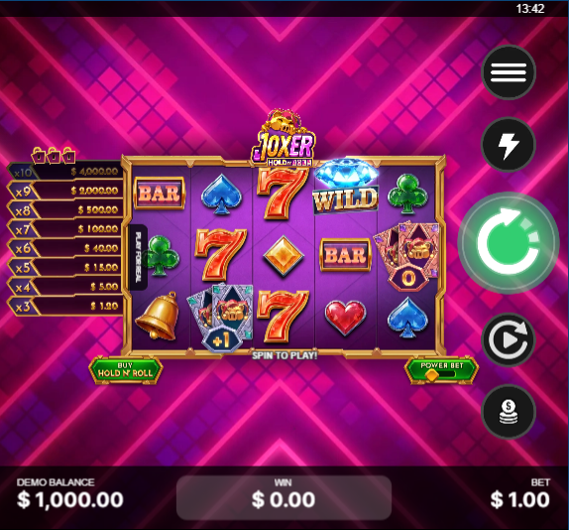Image resolution: width=569 pixels, height=530 pixels.
Task: Click the padlock icons above paytable
Action: point(54,155)
